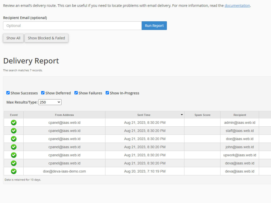Click recipient doe@iaas.web.id cell
Image resolution: width=271 pixels, height=203 pixels.
(x=240, y=139)
